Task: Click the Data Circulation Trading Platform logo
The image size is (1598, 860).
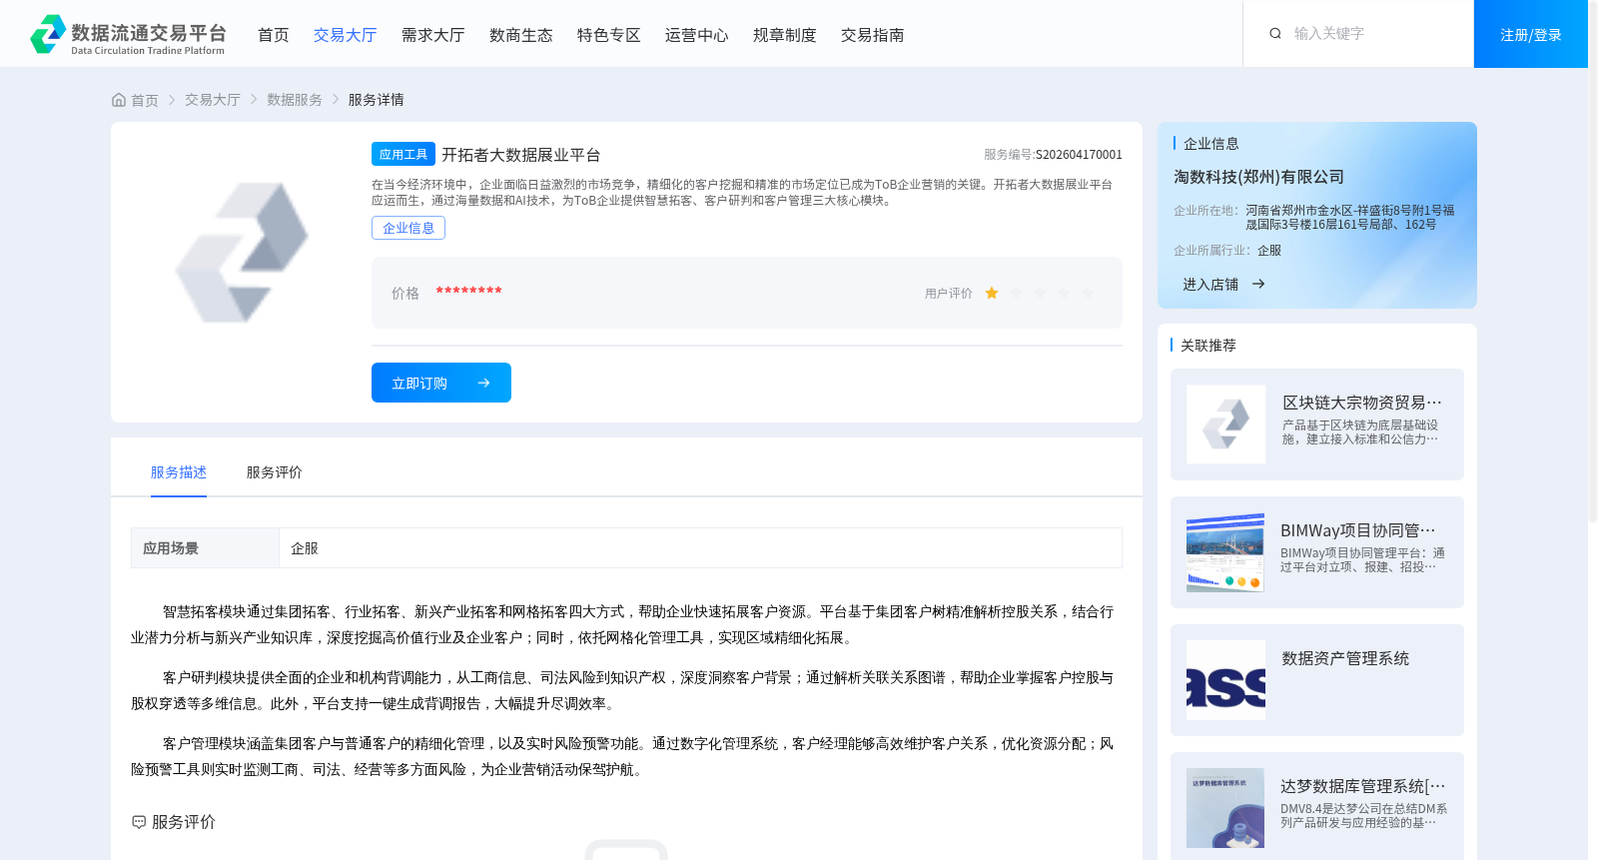Action: 128,34
